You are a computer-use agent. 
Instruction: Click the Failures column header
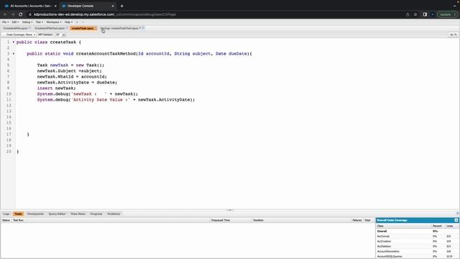point(357,220)
